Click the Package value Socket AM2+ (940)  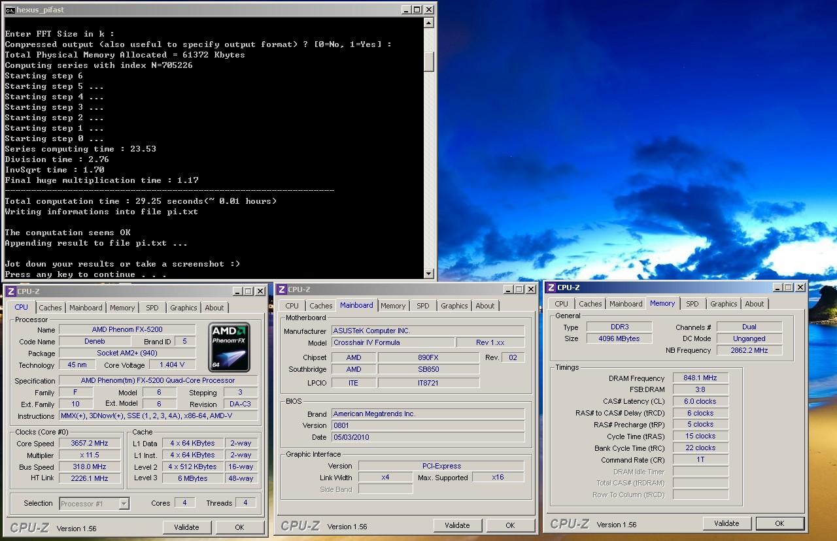127,353
